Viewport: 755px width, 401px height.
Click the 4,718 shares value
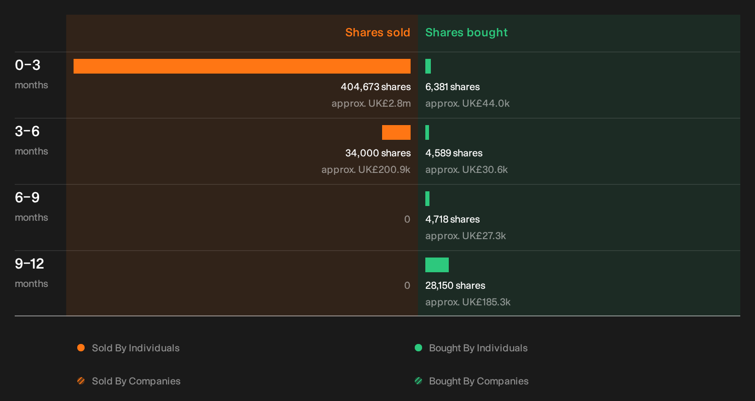coord(452,219)
